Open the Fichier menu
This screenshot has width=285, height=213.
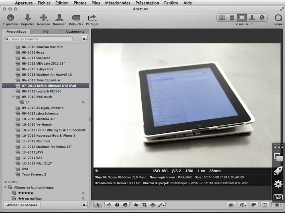(44, 3)
